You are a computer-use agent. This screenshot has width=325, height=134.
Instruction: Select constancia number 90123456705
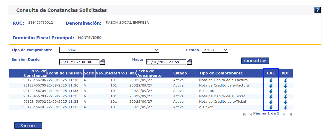pos(35,85)
